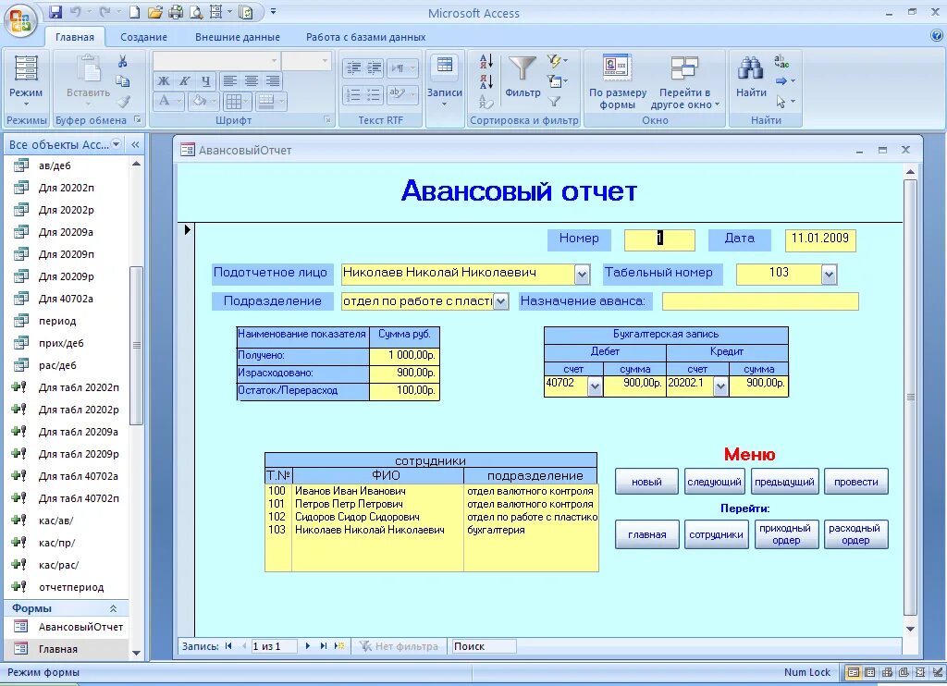Viewport: 947px width, 686px height.
Task: Click the print icon in quick access toolbar
Action: click(176, 12)
